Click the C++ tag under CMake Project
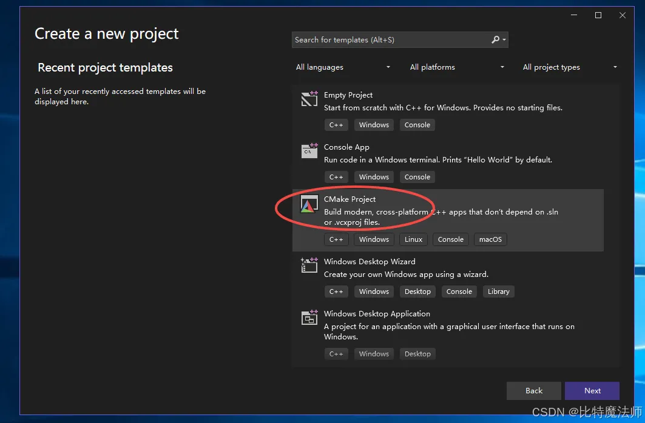The height and width of the screenshot is (423, 645). 336,239
